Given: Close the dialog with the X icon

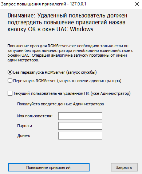Looking at the screenshot, I should coord(137,4).
